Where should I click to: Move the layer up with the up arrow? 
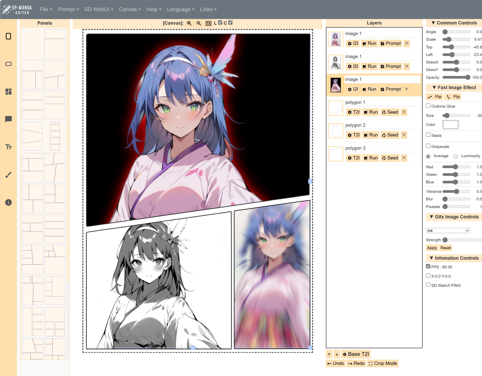329,354
